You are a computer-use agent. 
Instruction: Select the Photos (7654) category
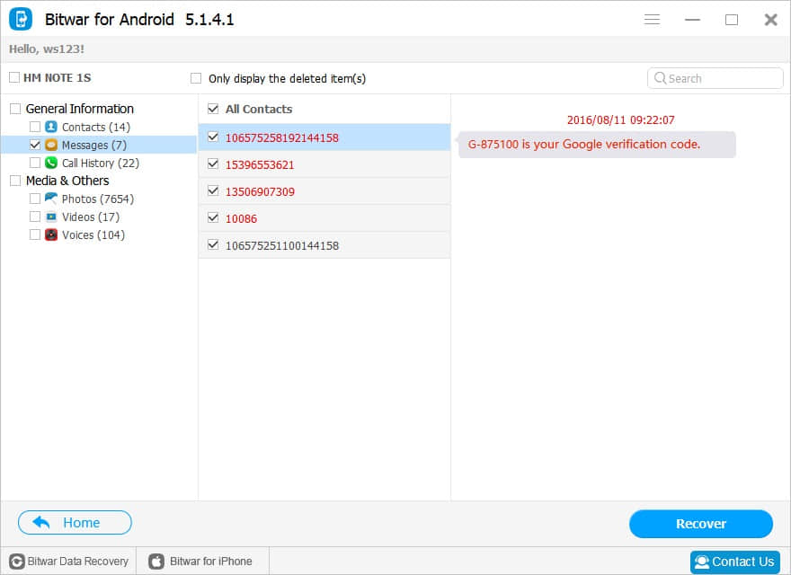click(98, 199)
